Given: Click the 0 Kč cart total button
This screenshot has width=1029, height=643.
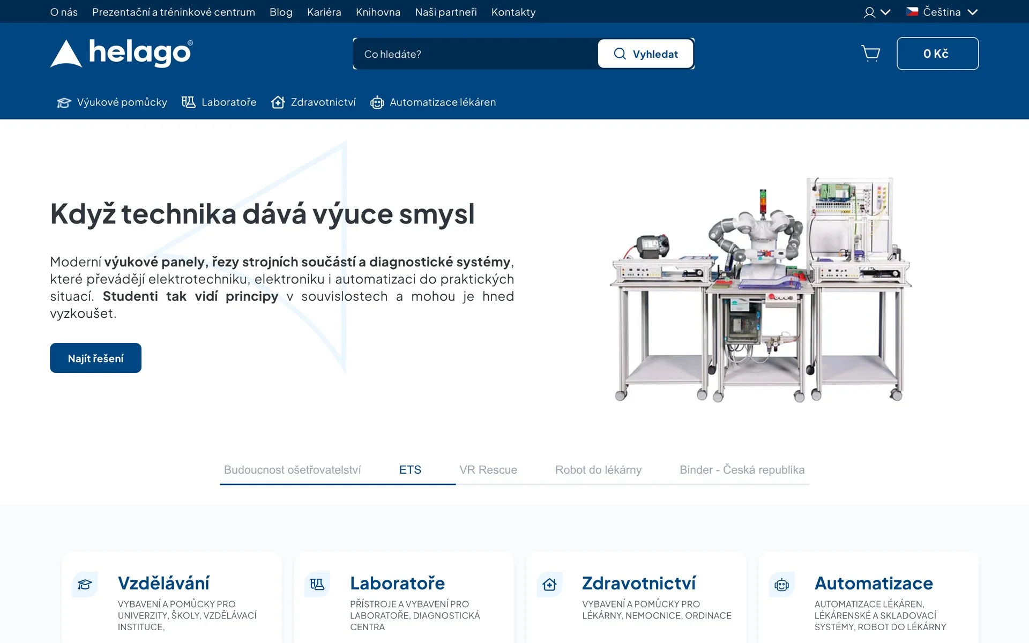Looking at the screenshot, I should tap(937, 54).
